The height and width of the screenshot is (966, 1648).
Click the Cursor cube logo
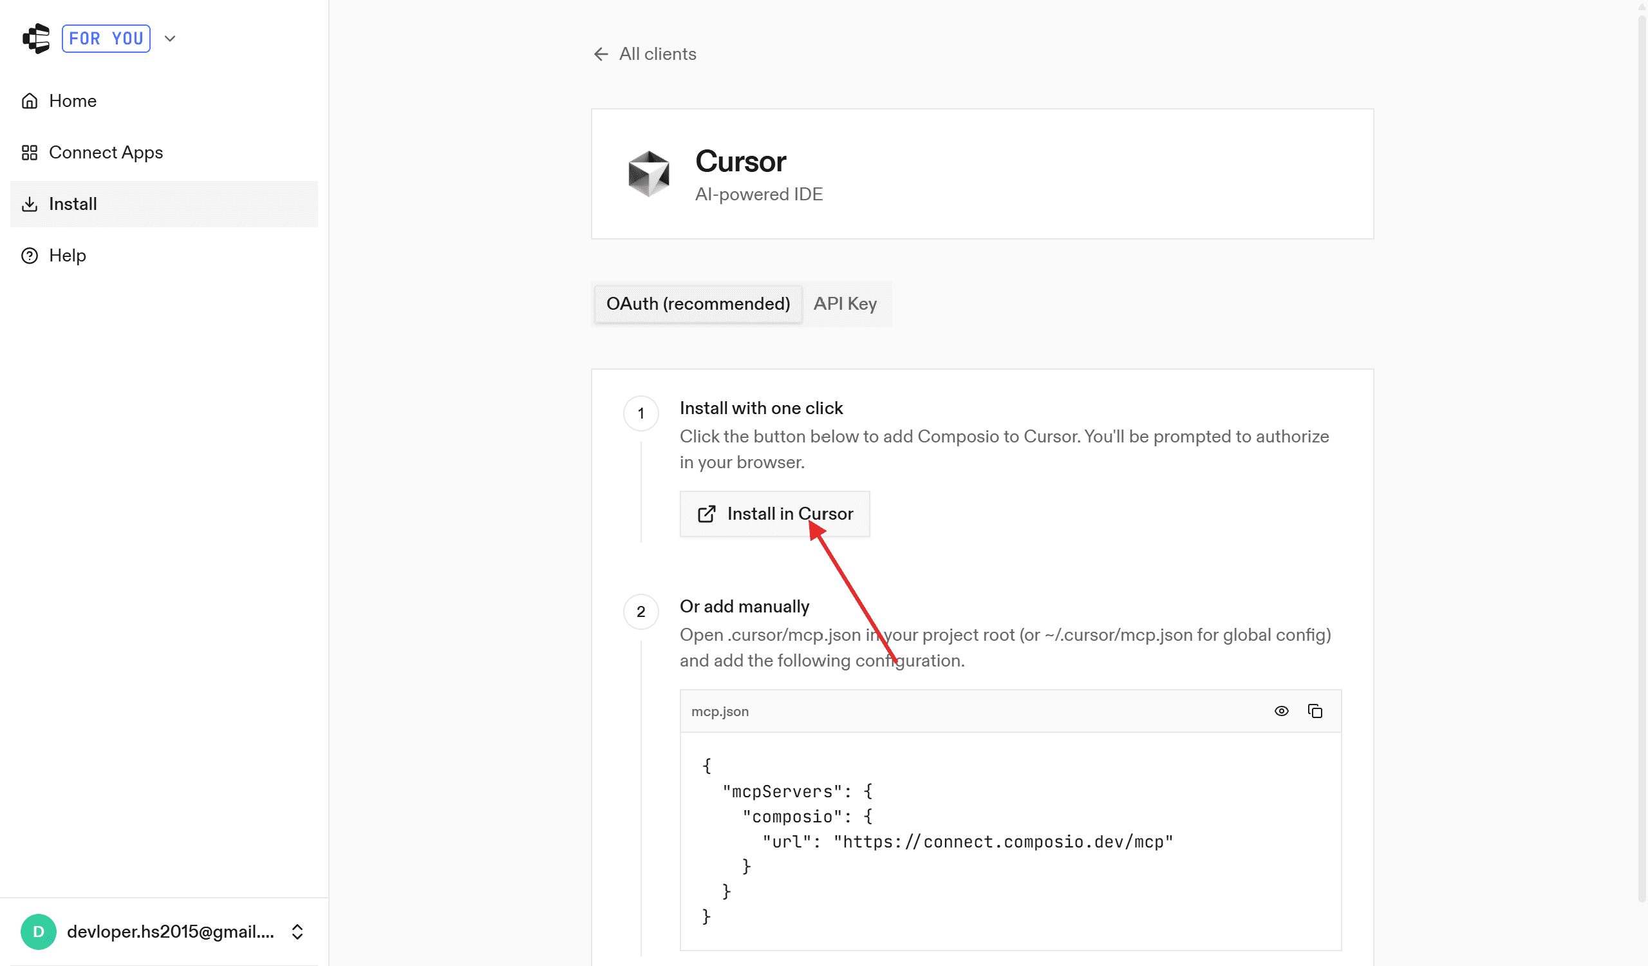pos(648,174)
